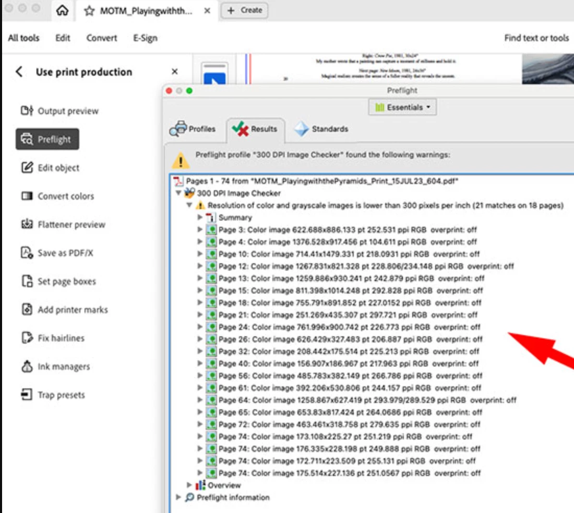
Task: Close the Use print production panel
Action: coord(175,71)
